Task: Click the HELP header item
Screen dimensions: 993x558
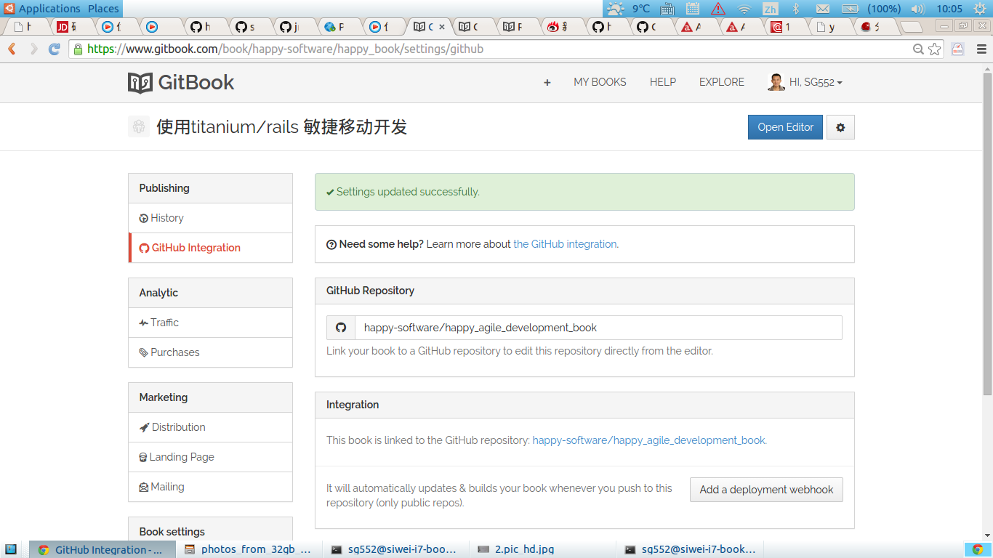Action: click(x=663, y=82)
